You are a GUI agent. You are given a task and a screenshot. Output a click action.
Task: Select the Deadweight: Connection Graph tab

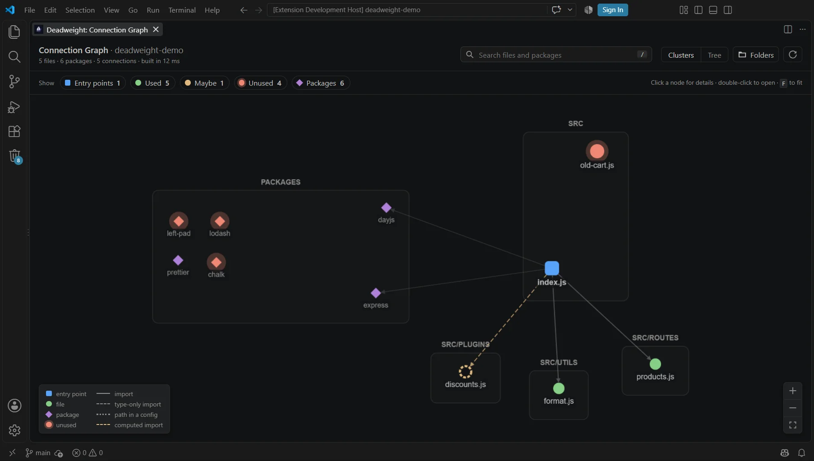pos(97,30)
